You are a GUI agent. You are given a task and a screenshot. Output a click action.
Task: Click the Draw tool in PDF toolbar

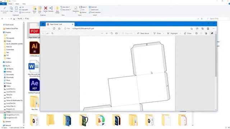click(157, 33)
